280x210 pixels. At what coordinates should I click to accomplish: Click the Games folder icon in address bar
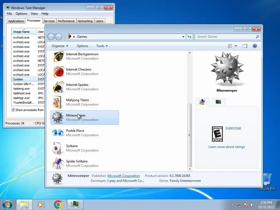pyautogui.click(x=69, y=36)
